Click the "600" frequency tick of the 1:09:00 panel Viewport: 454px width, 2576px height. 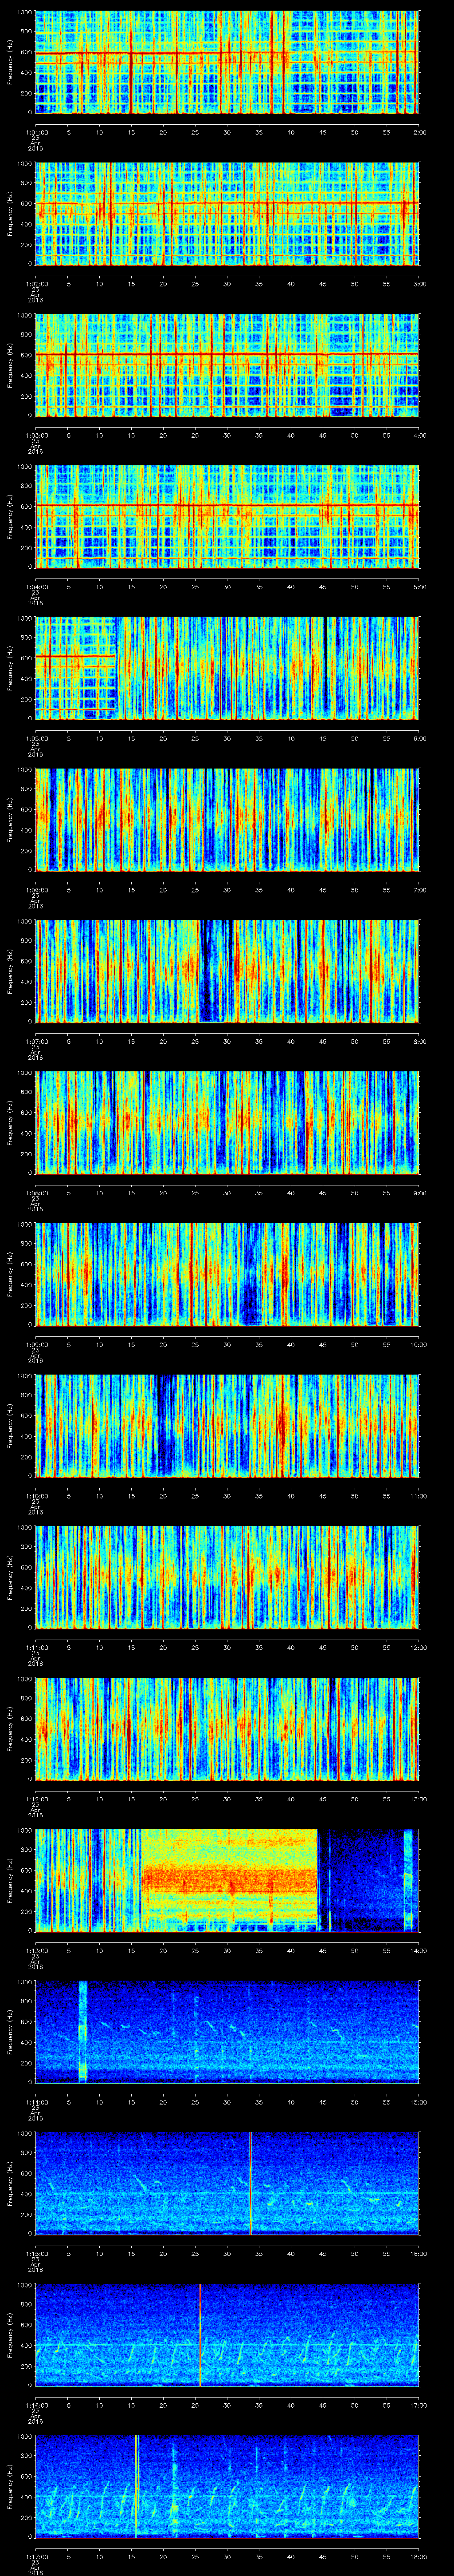coord(26,1264)
